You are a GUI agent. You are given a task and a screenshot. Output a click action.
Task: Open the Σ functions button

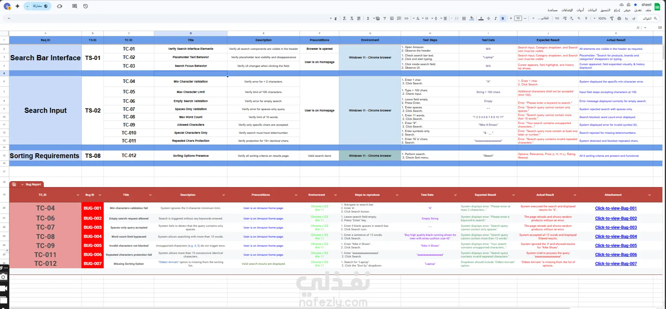coord(368,18)
